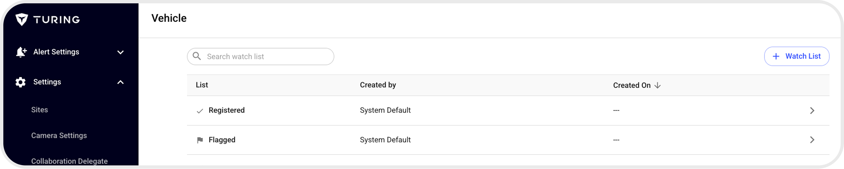Click the plus icon on Watch List
The image size is (844, 169).
[x=775, y=56]
